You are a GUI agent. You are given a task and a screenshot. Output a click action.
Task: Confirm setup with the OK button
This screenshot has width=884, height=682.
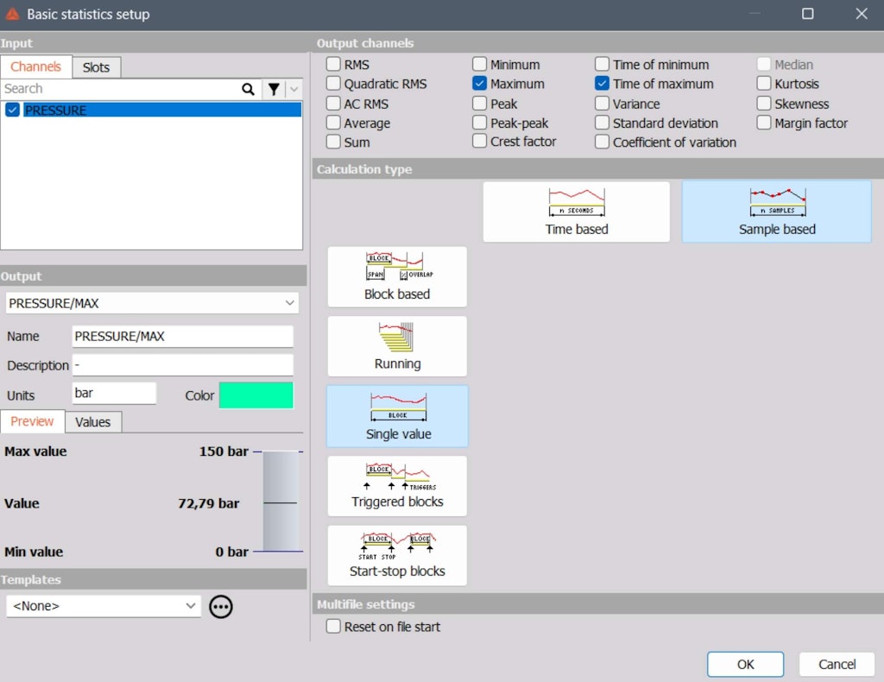[x=744, y=664]
